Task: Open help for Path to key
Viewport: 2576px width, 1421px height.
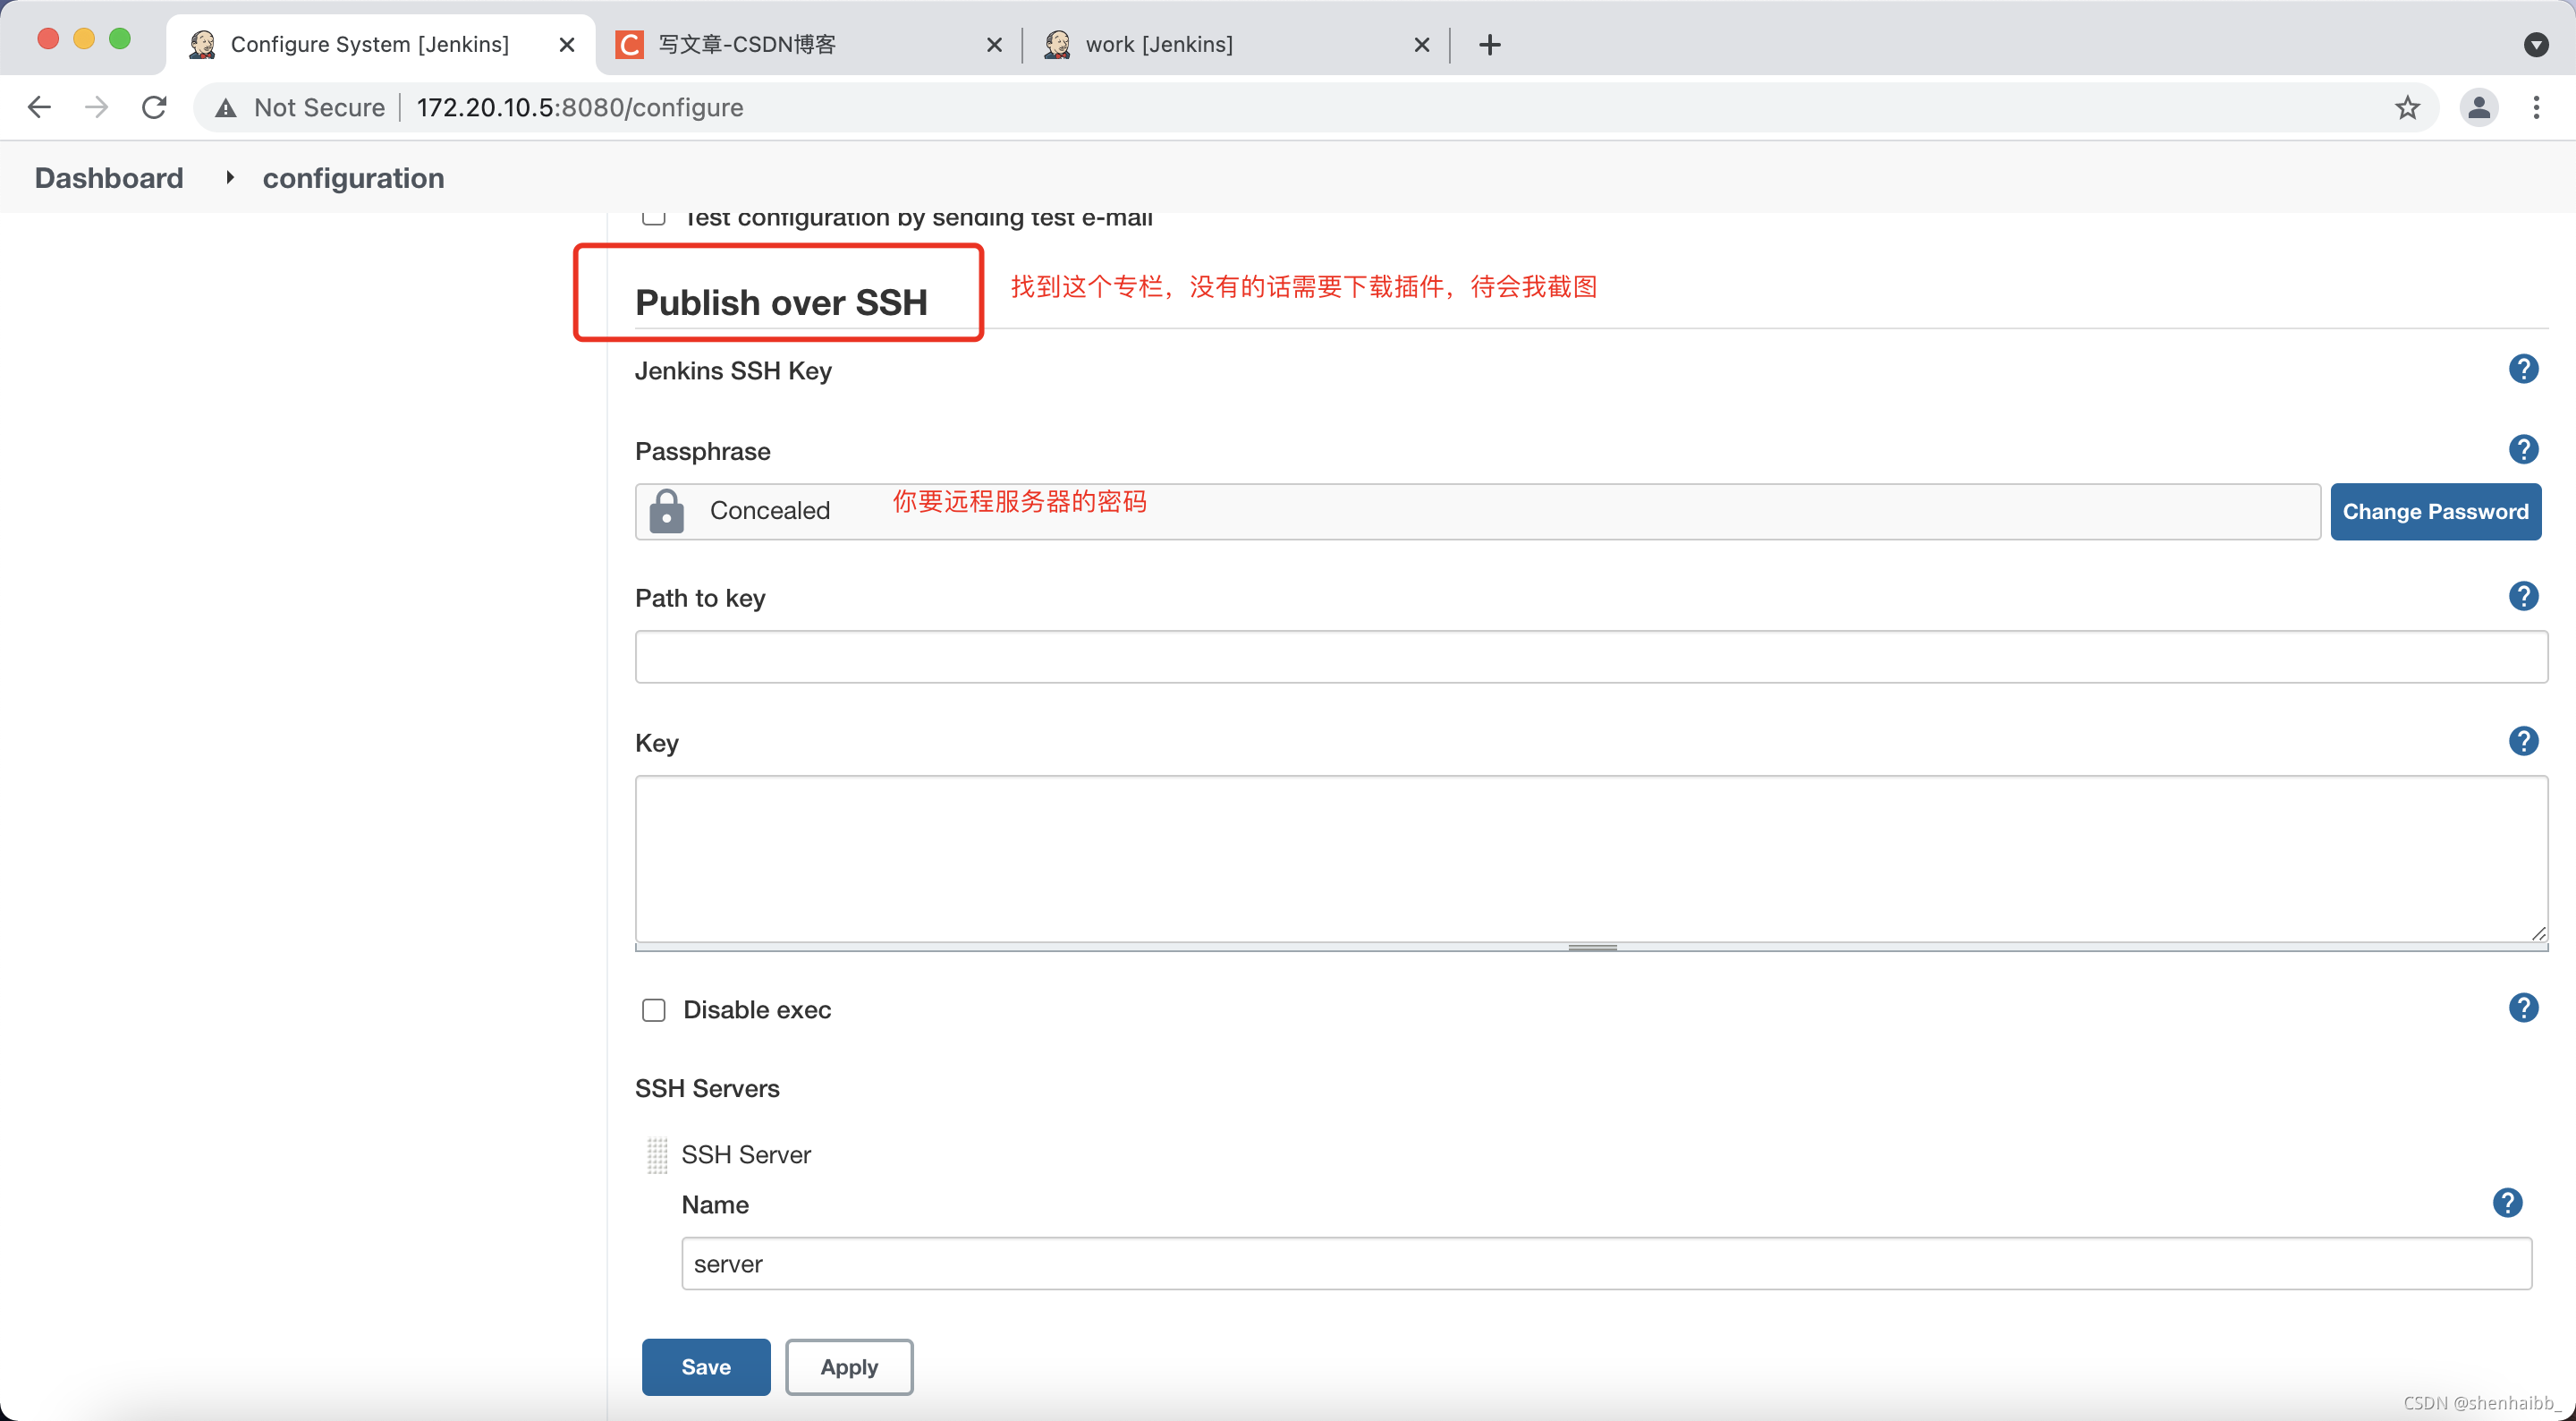Action: [2524, 595]
